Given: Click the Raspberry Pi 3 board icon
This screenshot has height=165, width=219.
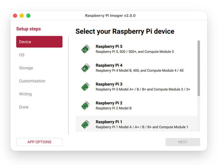Looking at the screenshot, I should (86, 87).
